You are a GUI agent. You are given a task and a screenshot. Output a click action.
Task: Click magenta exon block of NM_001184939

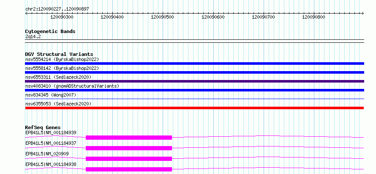pyautogui.click(x=129, y=138)
